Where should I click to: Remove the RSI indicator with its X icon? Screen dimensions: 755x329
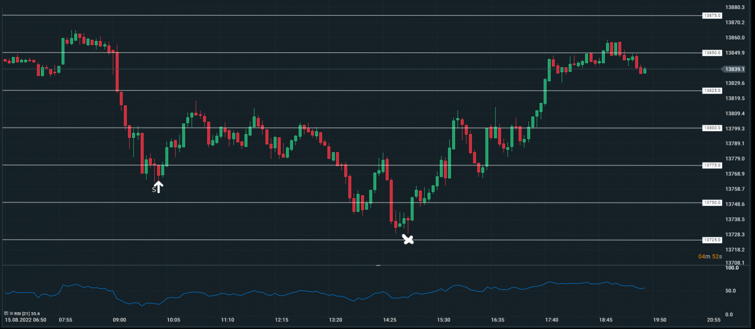(x=11, y=313)
